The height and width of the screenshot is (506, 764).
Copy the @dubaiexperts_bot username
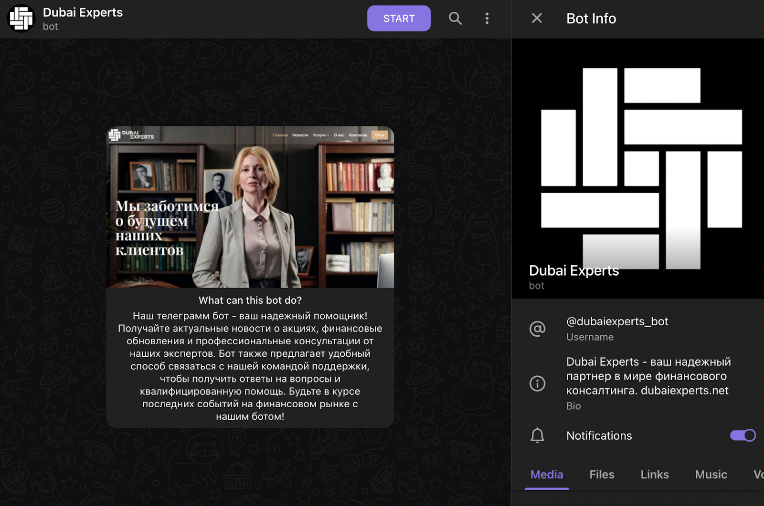pyautogui.click(x=617, y=322)
